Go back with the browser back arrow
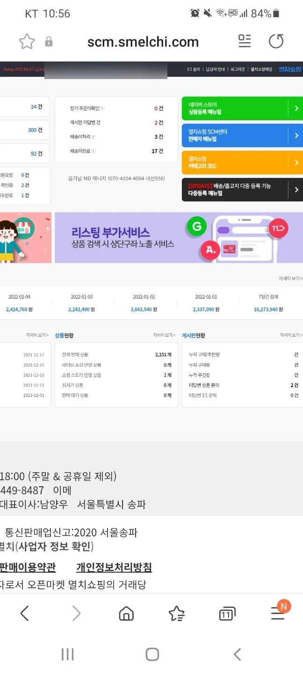This screenshot has height=674, width=303. pos(25,613)
